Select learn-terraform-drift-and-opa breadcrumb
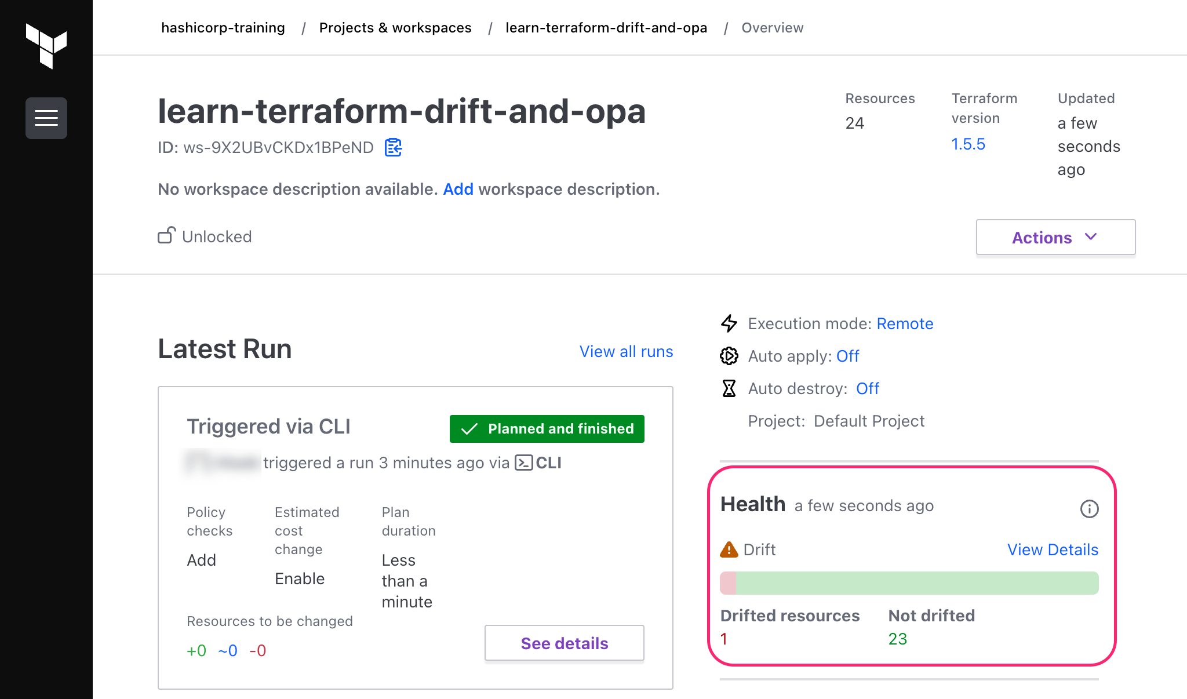Image resolution: width=1187 pixels, height=699 pixels. pyautogui.click(x=606, y=28)
